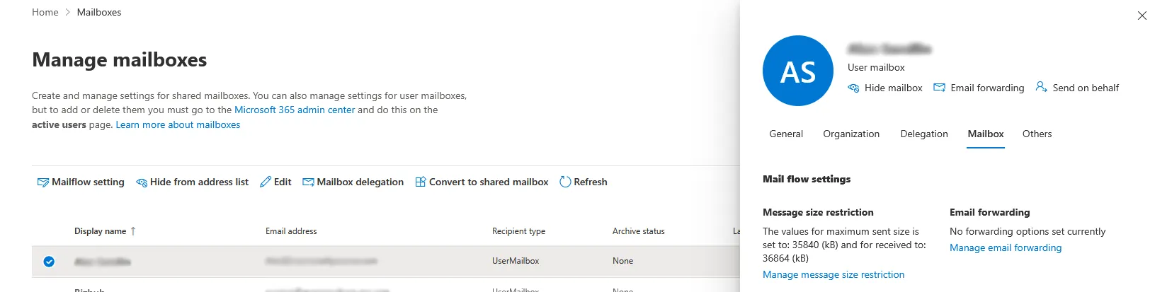The width and height of the screenshot is (1155, 292).
Task: Click the Refresh circular arrow icon
Action: 565,182
